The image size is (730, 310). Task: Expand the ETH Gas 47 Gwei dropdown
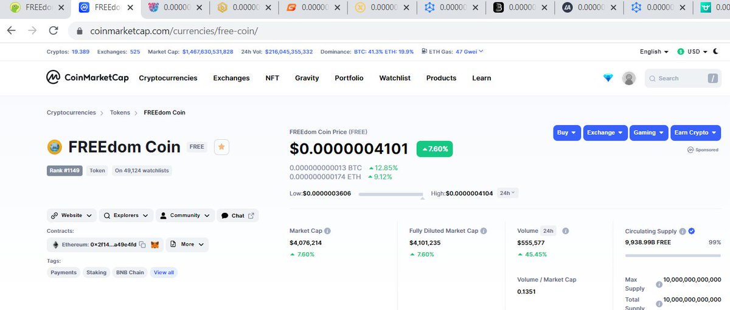coord(470,52)
